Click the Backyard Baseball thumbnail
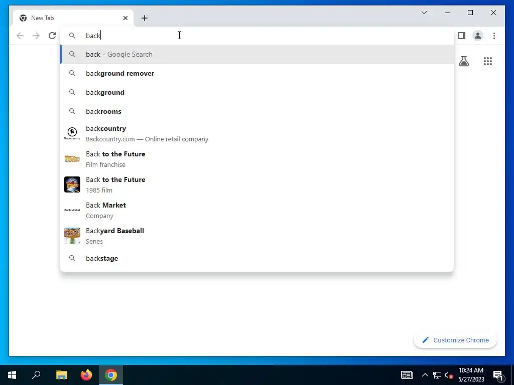This screenshot has width=514, height=385. pos(72,236)
